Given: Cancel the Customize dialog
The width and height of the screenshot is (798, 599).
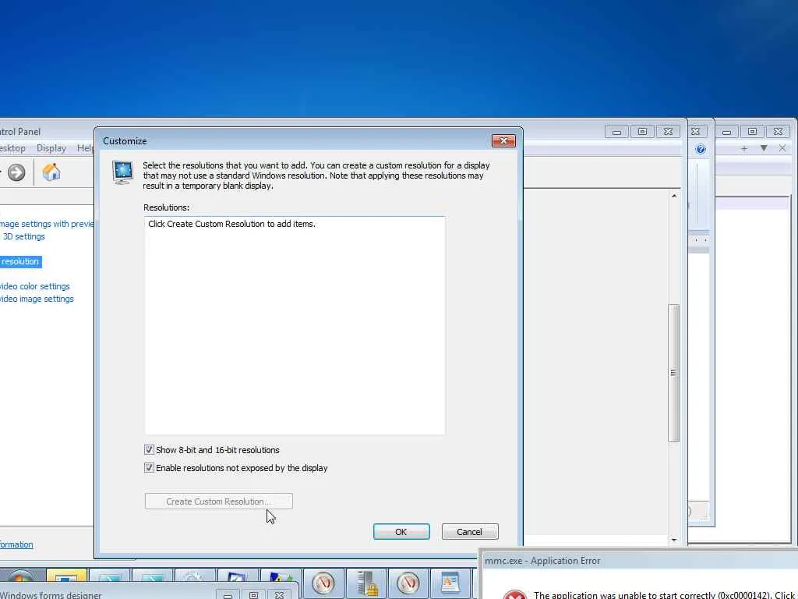Looking at the screenshot, I should [469, 531].
